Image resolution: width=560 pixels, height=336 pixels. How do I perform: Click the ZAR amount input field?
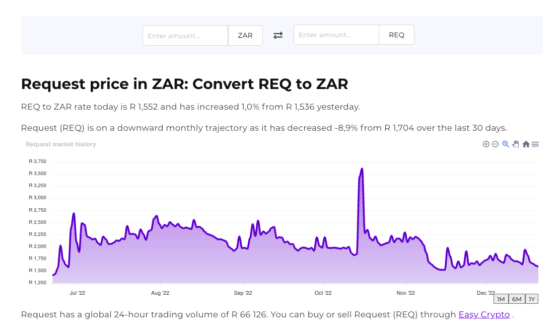coord(185,36)
